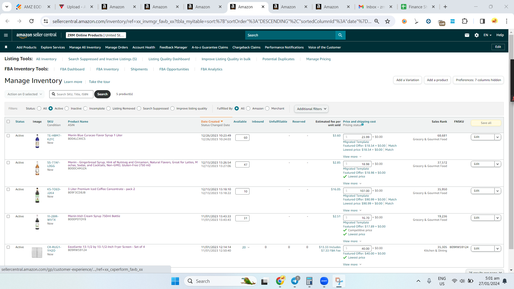Click the price field showing 23.99
Viewport: 514px width, 289px height.
pos(357,137)
